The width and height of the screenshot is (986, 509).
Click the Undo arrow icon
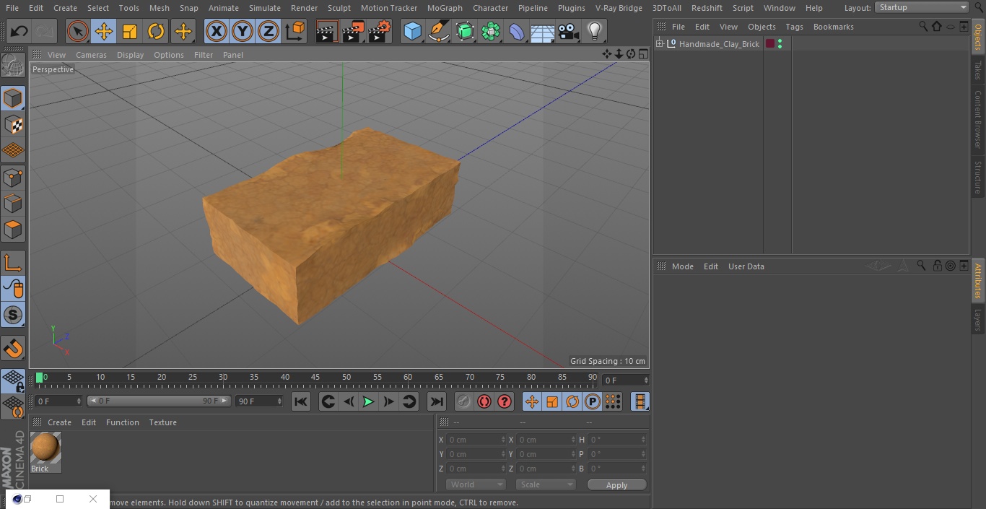19,32
